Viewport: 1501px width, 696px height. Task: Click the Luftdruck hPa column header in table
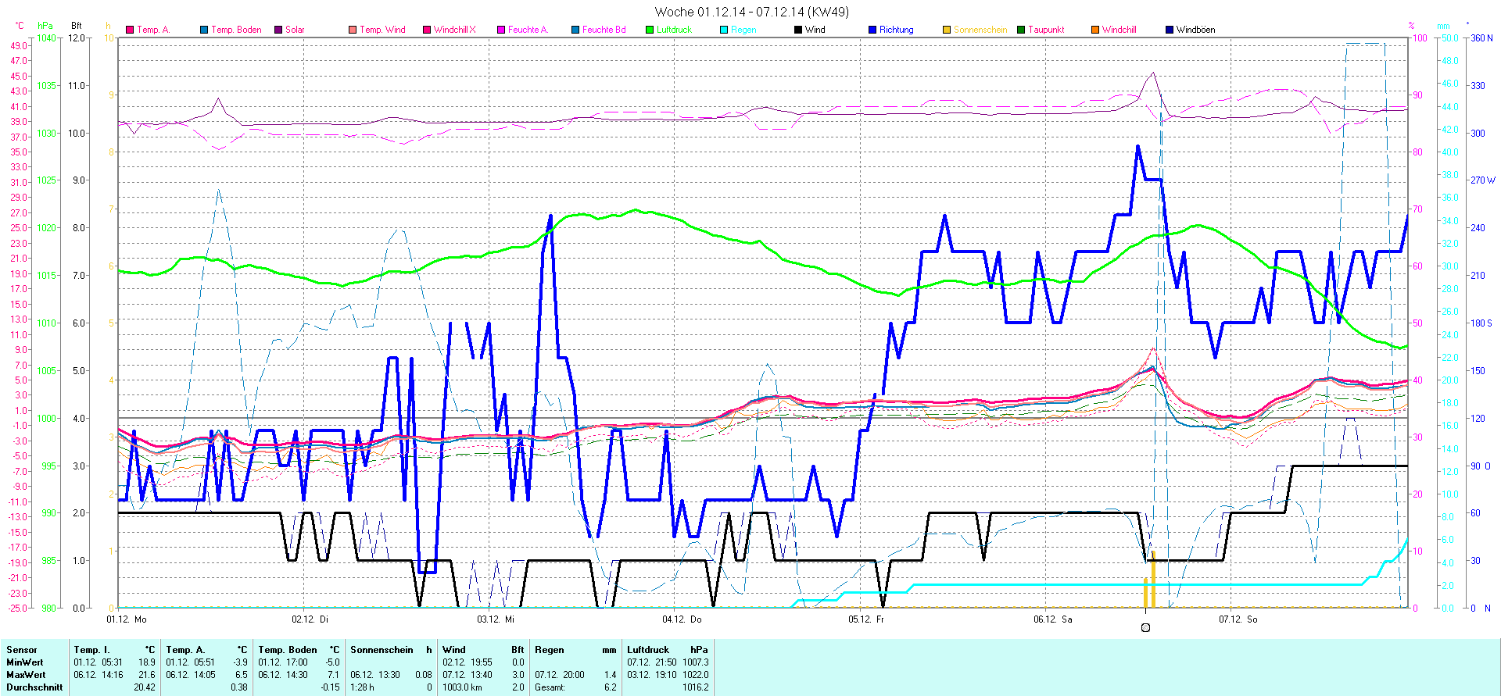point(667,650)
